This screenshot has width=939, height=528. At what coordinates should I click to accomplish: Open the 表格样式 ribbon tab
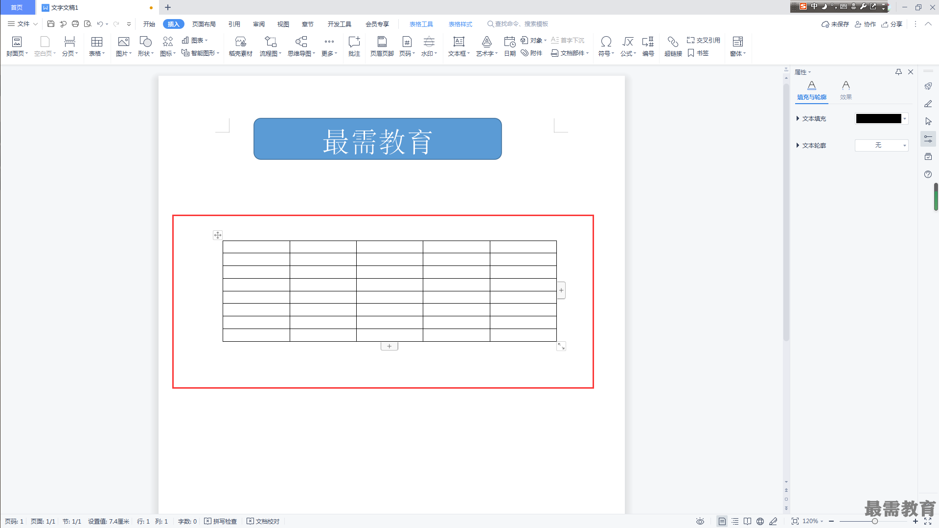tap(460, 24)
